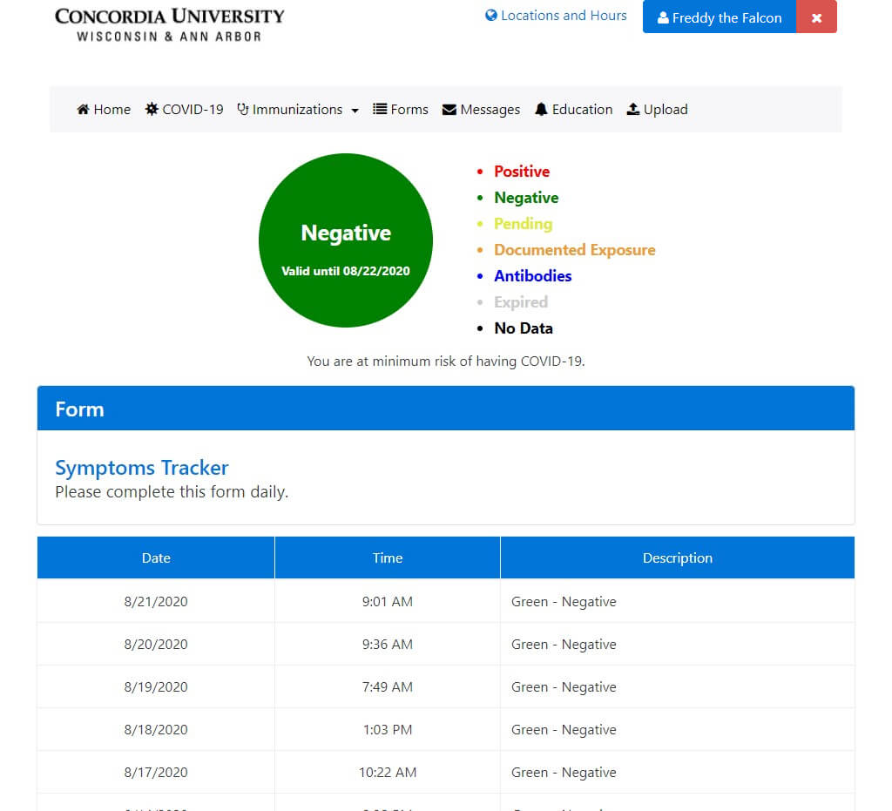Click the minimum risk of COVID-19 message
The width and height of the screenshot is (892, 811).
click(446, 362)
